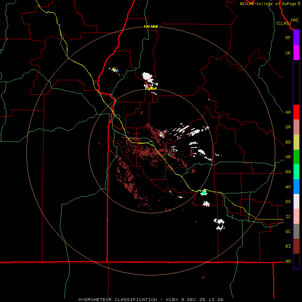Click the BI legend label

click(x=288, y=246)
